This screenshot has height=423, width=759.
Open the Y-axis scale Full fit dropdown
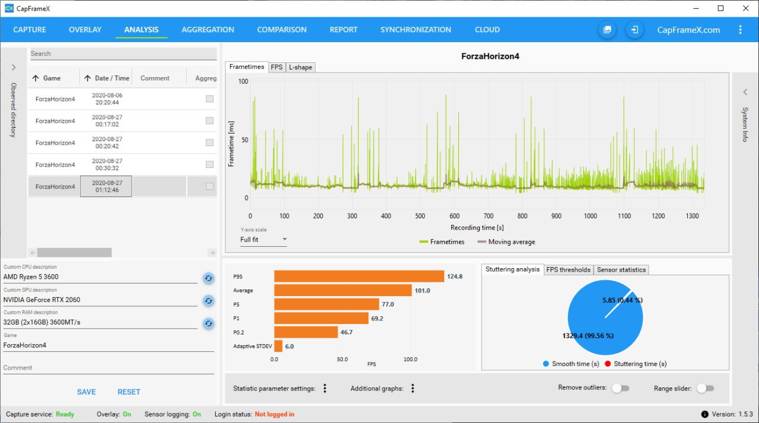tap(263, 240)
